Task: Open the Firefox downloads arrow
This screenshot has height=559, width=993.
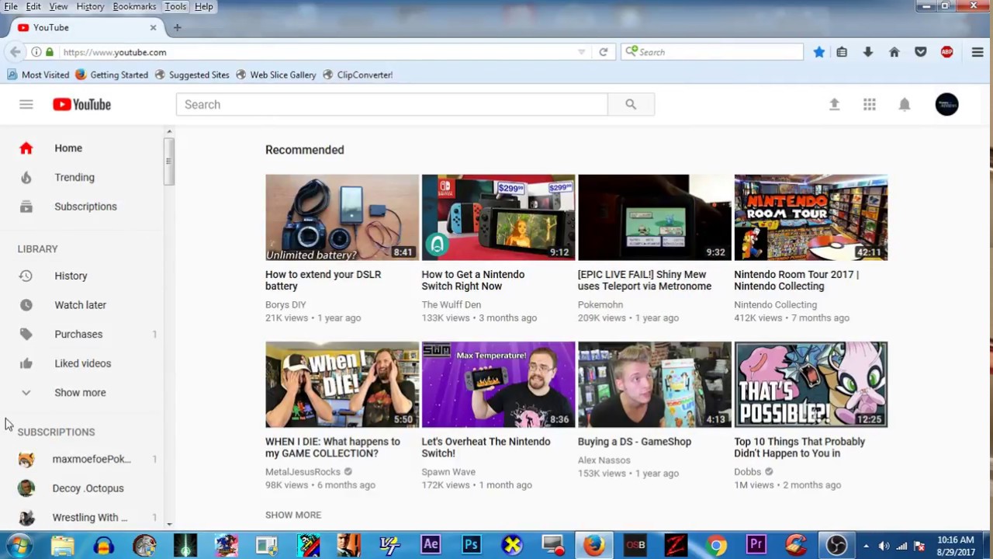Action: click(868, 52)
